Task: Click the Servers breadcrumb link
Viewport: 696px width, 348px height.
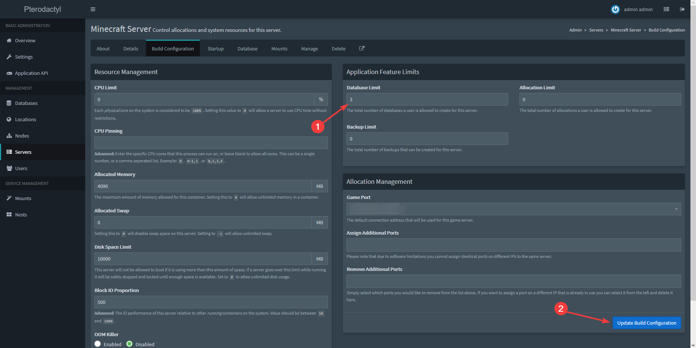Action: 596,30
